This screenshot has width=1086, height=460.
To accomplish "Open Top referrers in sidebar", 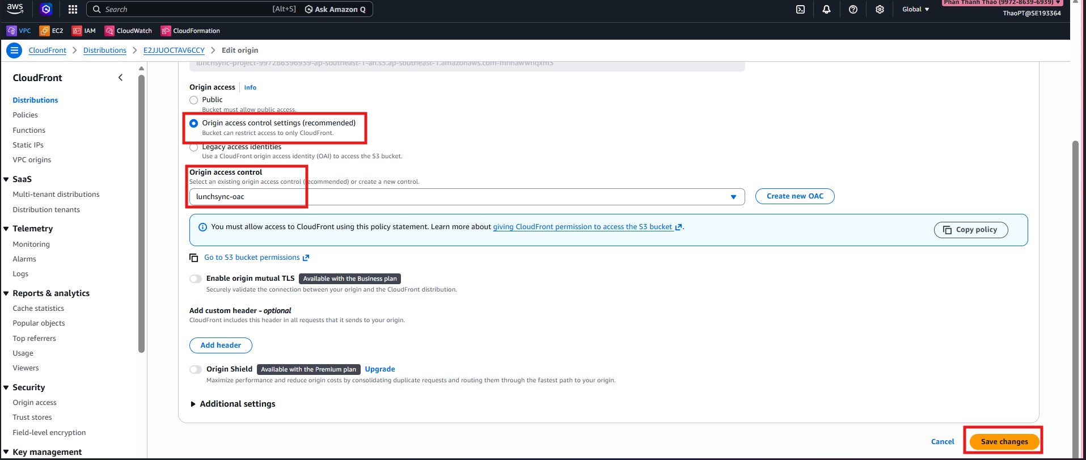I will click(x=34, y=338).
